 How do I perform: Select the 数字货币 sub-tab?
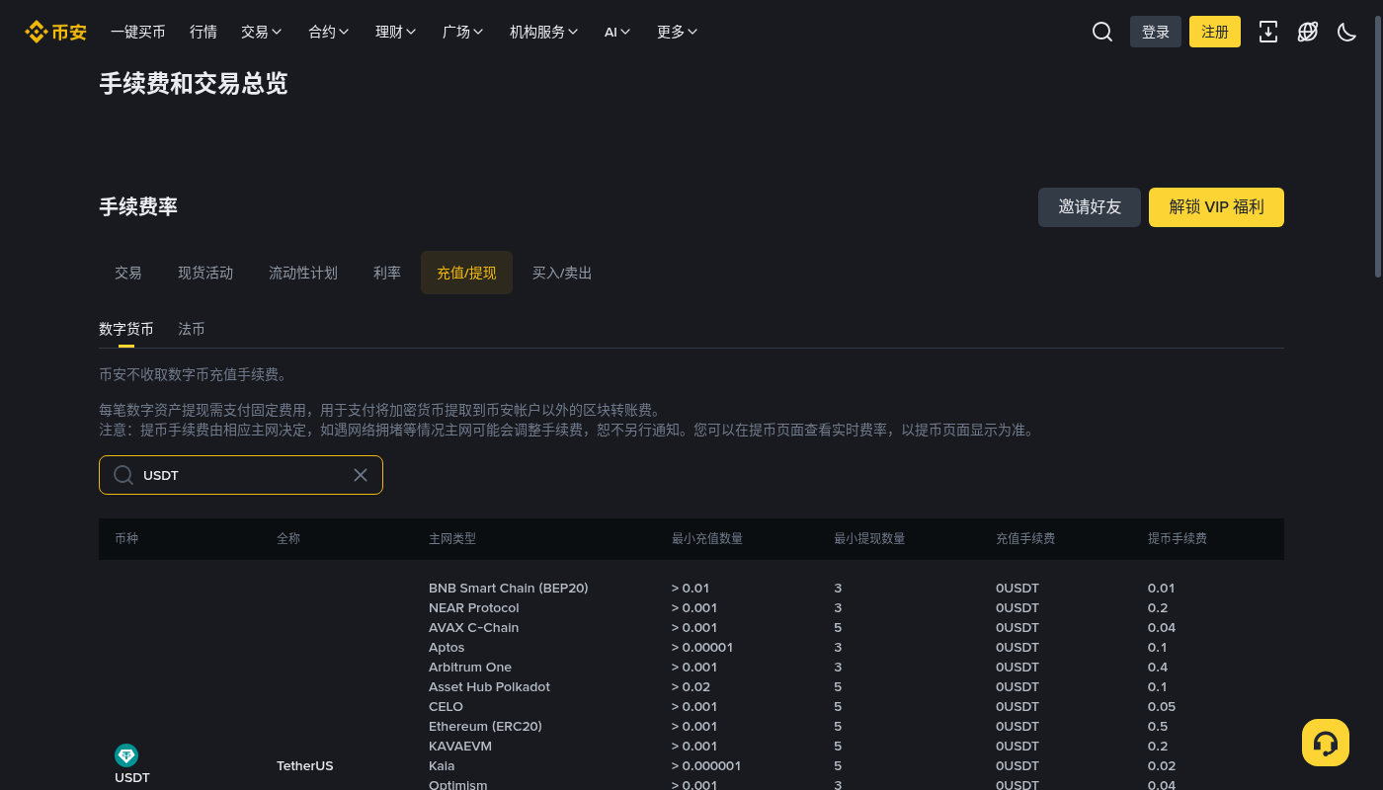tap(126, 329)
